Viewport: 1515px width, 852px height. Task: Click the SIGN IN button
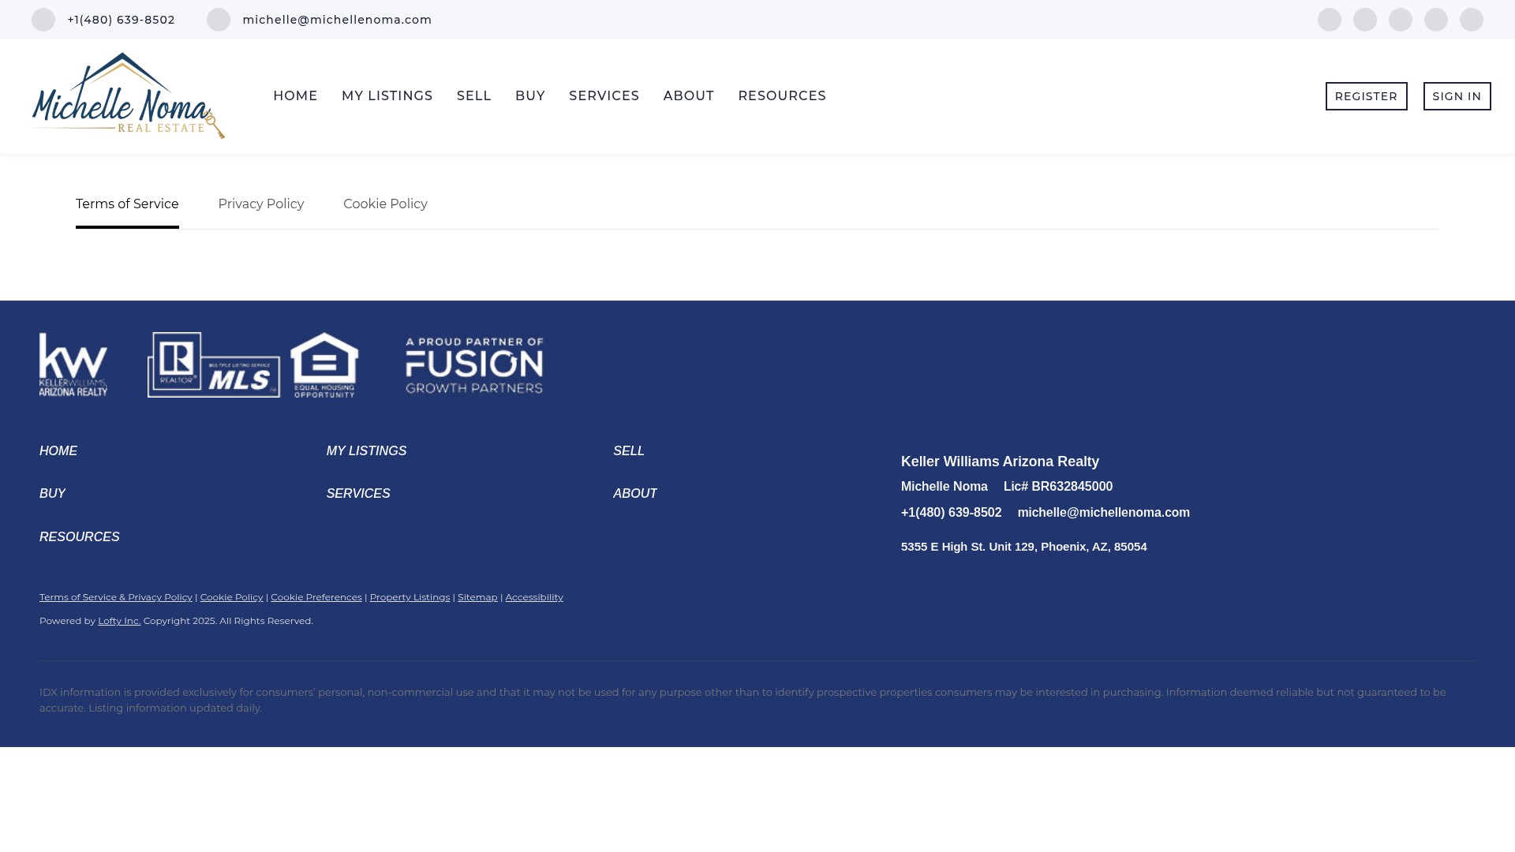click(x=1457, y=96)
